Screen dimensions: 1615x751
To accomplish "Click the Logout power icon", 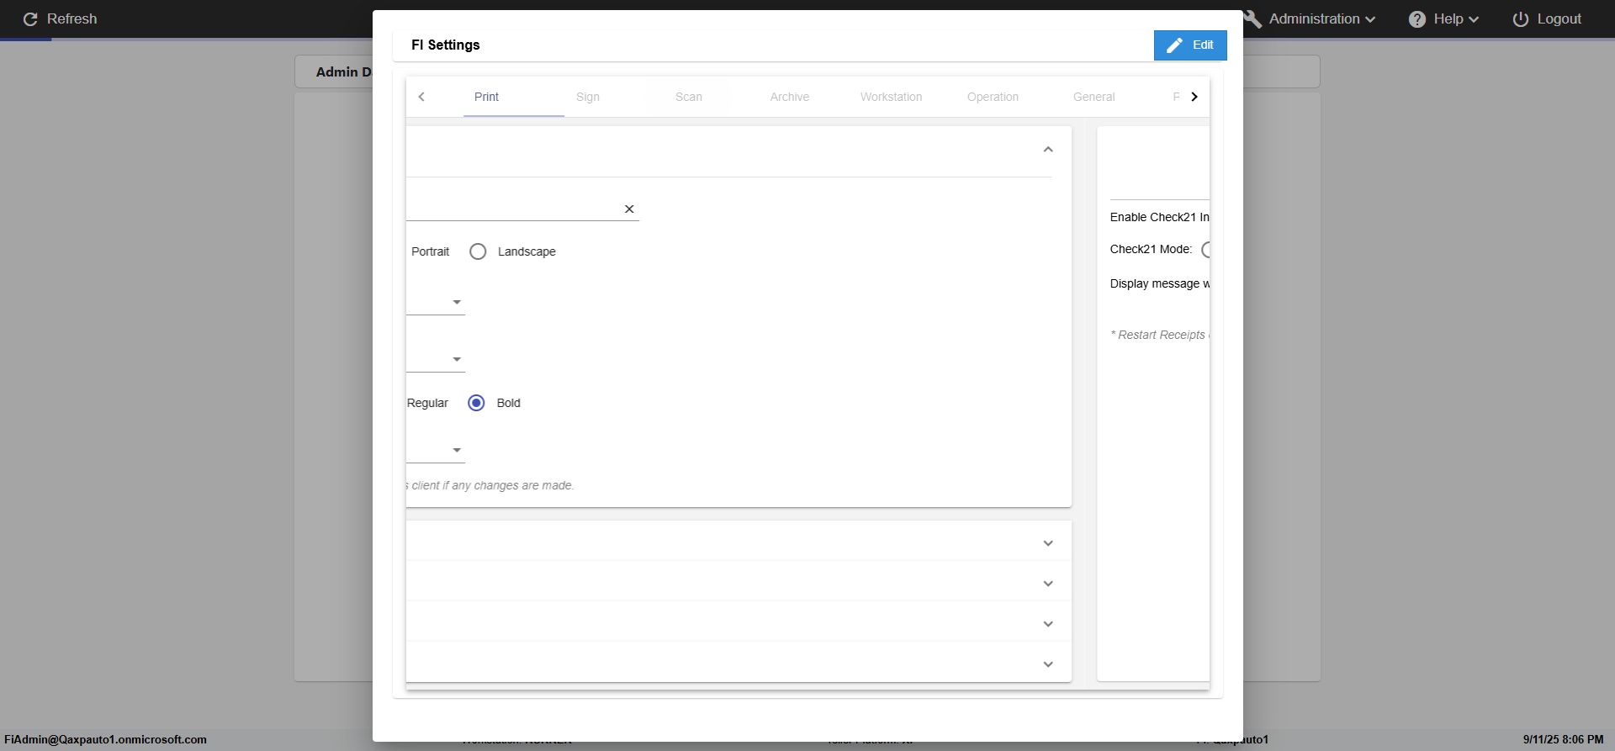I will tap(1521, 19).
